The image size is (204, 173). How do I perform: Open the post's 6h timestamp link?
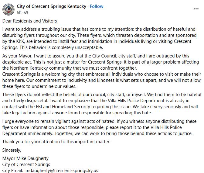point(19,12)
